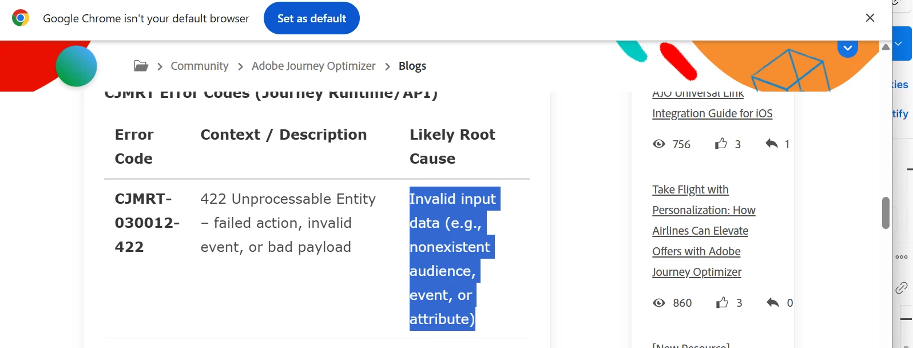Dismiss the default browser notification bar
Viewport: 913px width, 348px height.
pos(870,18)
